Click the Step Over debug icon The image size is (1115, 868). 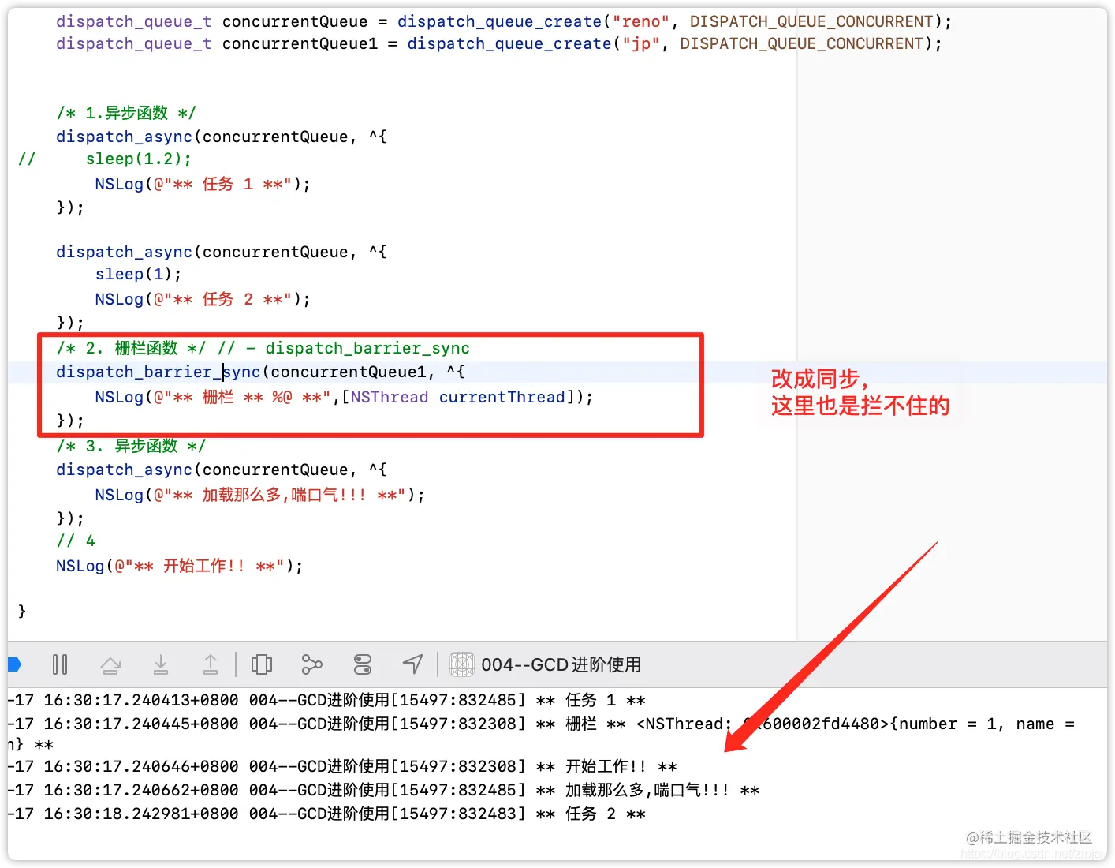[110, 665]
